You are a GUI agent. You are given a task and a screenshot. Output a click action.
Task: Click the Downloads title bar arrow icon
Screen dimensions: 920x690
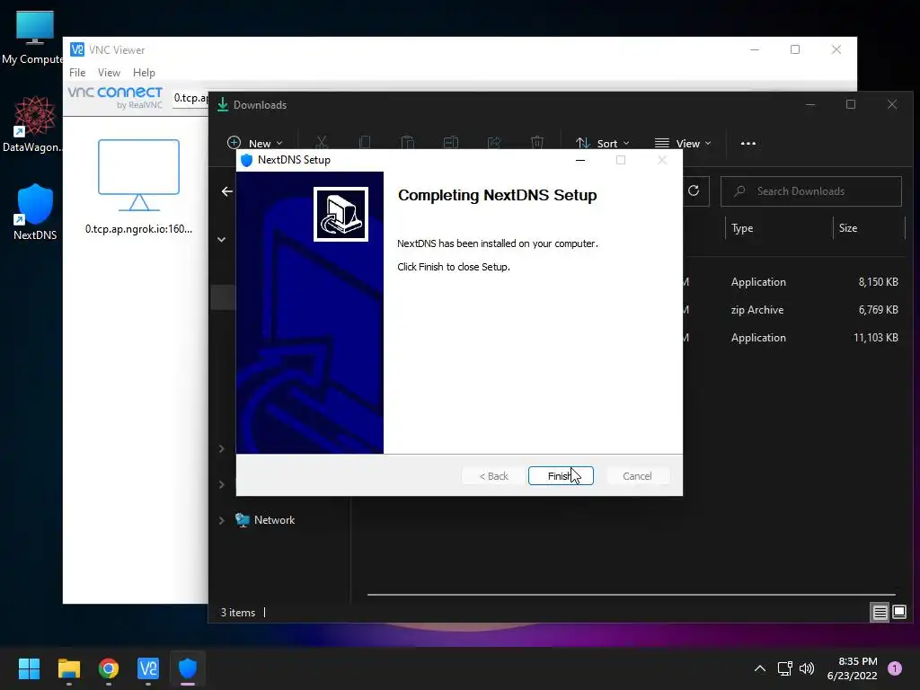pyautogui.click(x=223, y=104)
